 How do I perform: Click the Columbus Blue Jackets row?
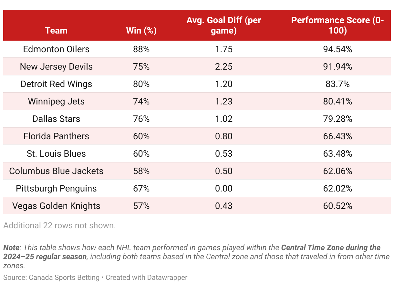coord(197,171)
